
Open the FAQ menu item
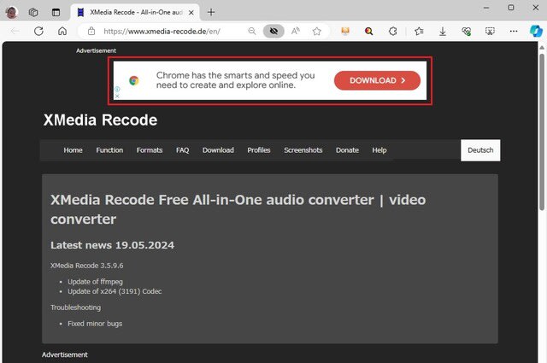182,150
